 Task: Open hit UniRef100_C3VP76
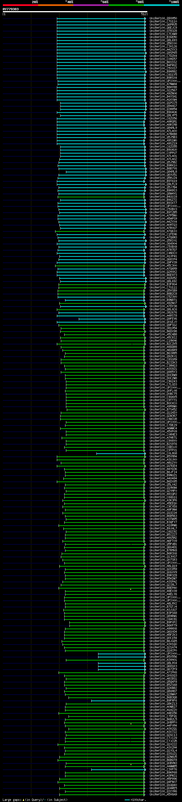click(163, 769)
